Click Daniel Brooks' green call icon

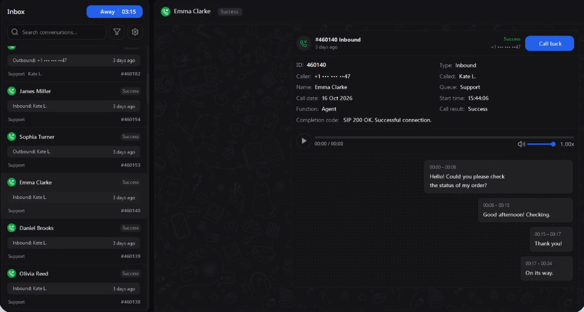click(11, 227)
